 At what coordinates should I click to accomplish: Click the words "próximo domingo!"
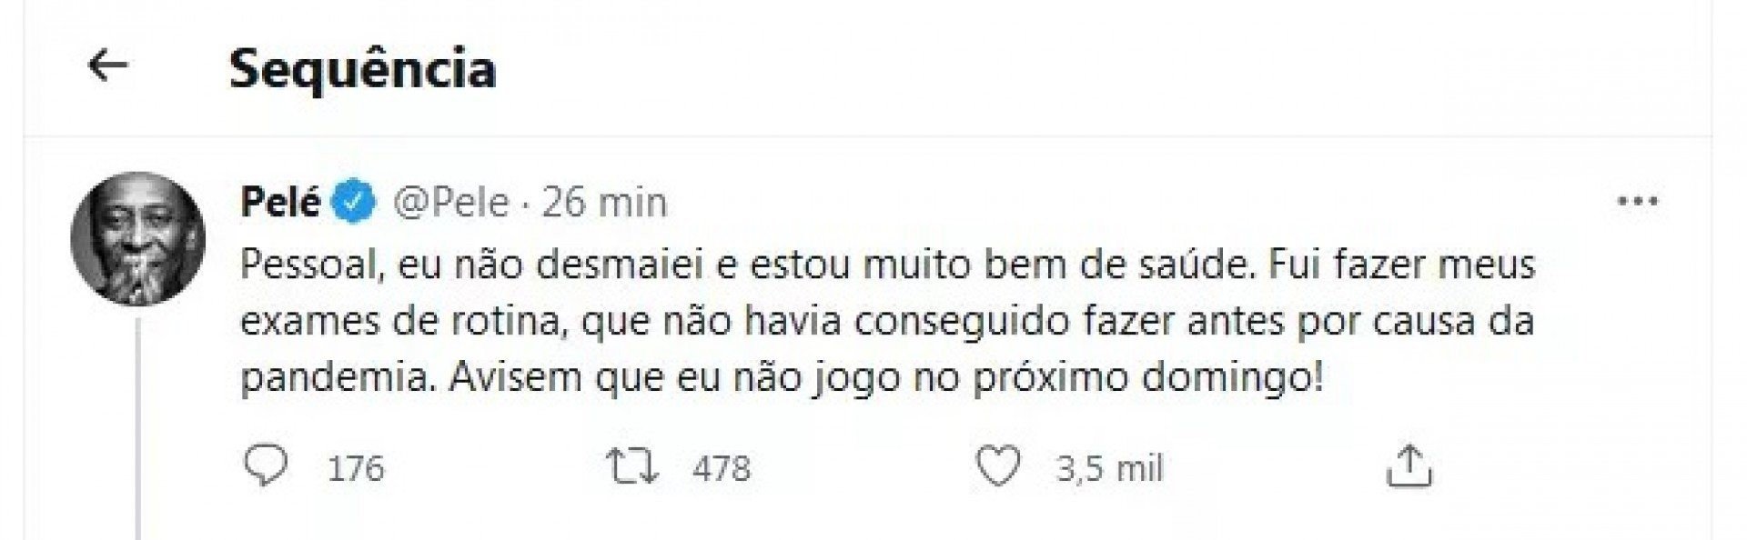coord(1148,378)
